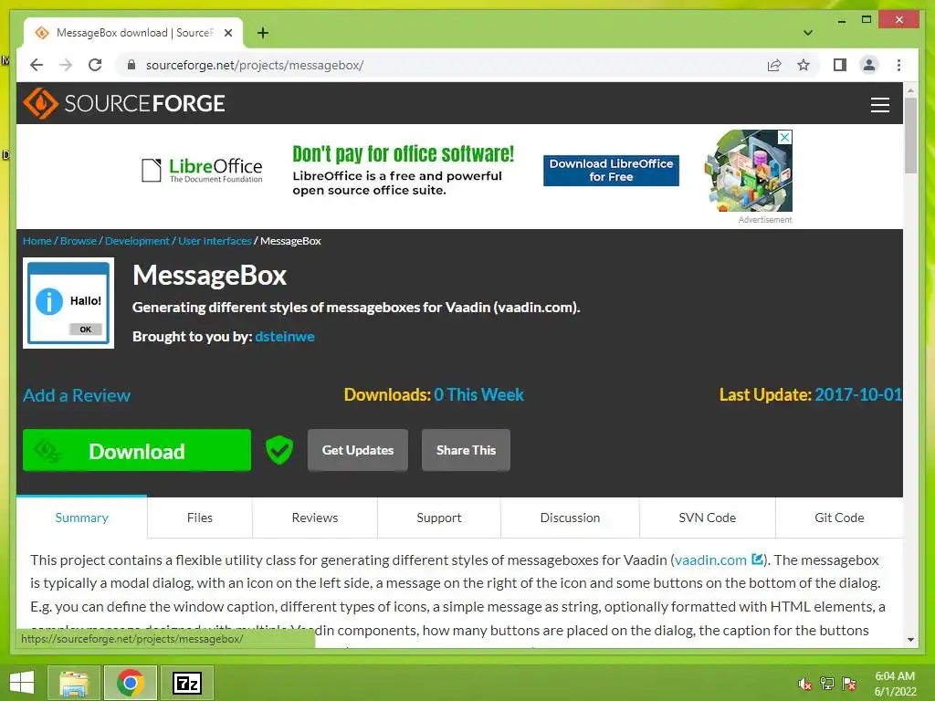The height and width of the screenshot is (701, 935).
Task: Click the vaadin.com external link icon
Action: point(757,560)
